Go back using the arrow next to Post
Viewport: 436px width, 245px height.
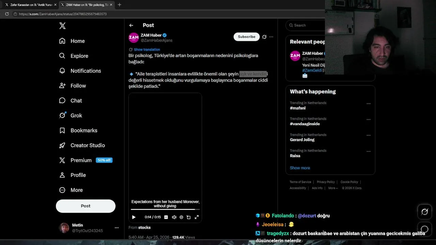coord(131,25)
